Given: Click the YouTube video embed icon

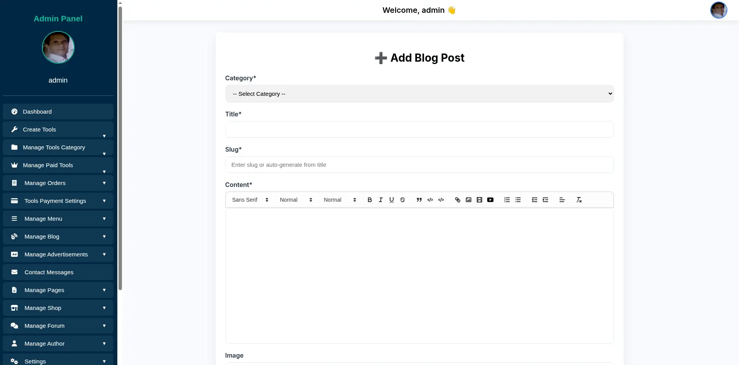Looking at the screenshot, I should pyautogui.click(x=490, y=200).
